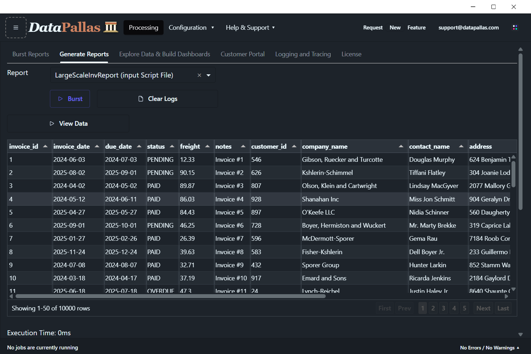Click 'Showing 1-50 of 10000 rows' text

pos(51,308)
